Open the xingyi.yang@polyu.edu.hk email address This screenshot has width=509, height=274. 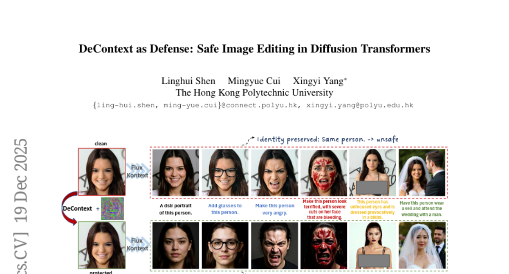[x=360, y=105]
